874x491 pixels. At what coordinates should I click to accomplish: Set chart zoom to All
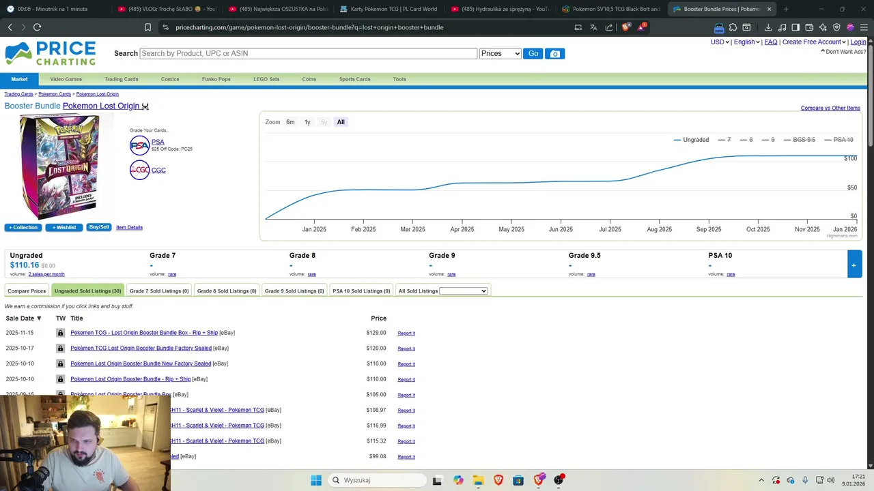click(x=341, y=122)
